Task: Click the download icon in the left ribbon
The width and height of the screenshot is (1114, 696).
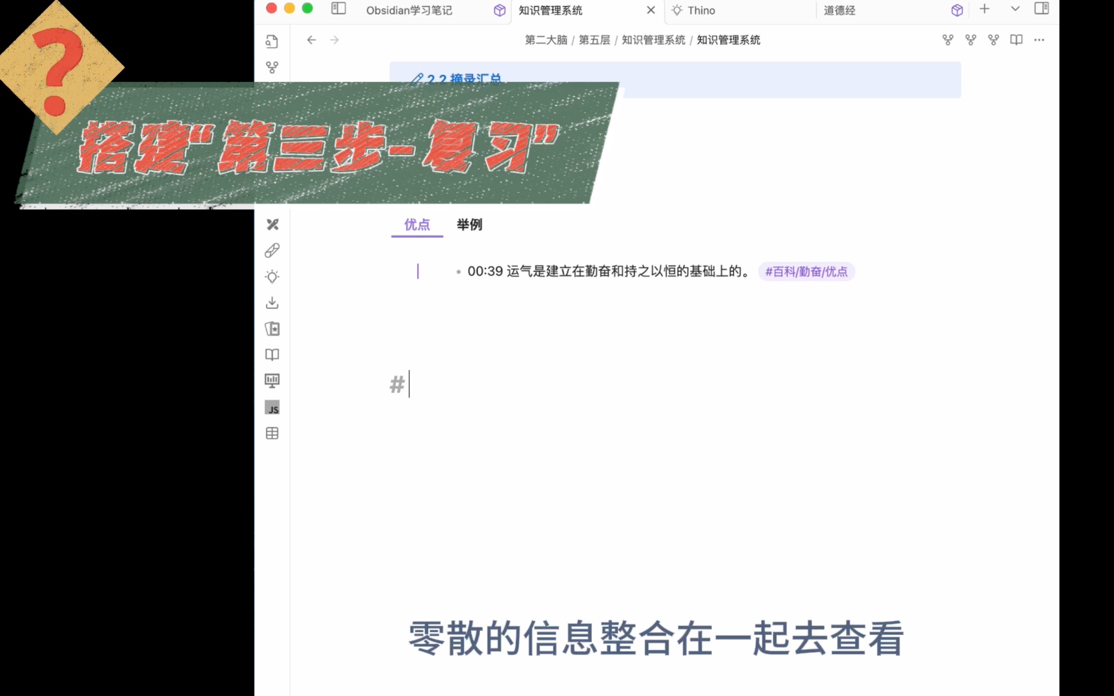Action: click(x=272, y=303)
